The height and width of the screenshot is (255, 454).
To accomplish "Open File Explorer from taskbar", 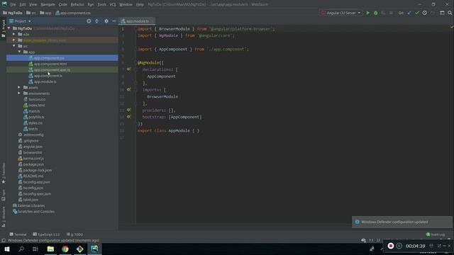I will [x=50, y=249].
